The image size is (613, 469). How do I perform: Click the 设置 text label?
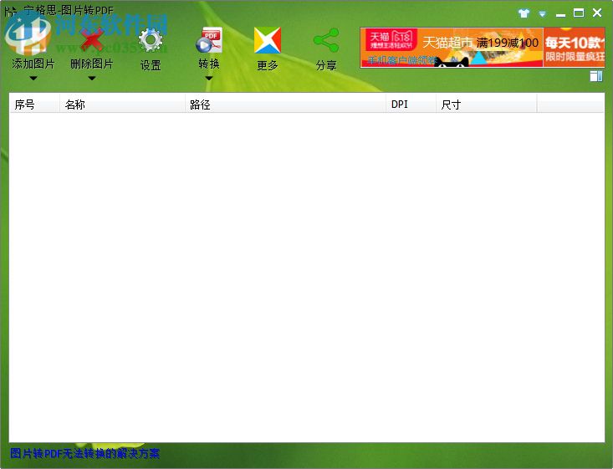pyautogui.click(x=151, y=65)
